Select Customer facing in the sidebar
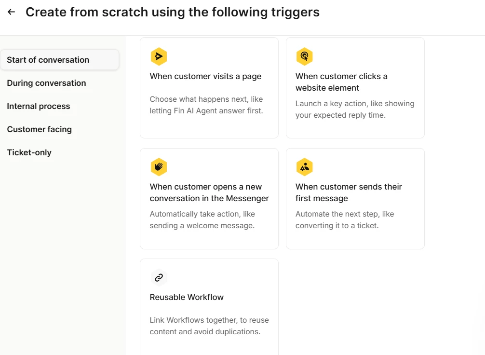485x355 pixels. (39, 129)
